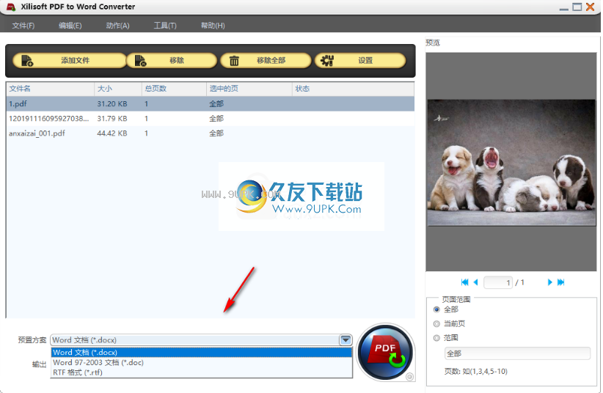
Task: Click the 状态 column header
Action: (353, 89)
